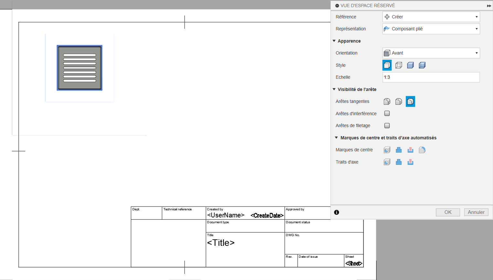Click the last Marques de centre icon
Screen dimensions: 493x280
pyautogui.click(x=422, y=150)
